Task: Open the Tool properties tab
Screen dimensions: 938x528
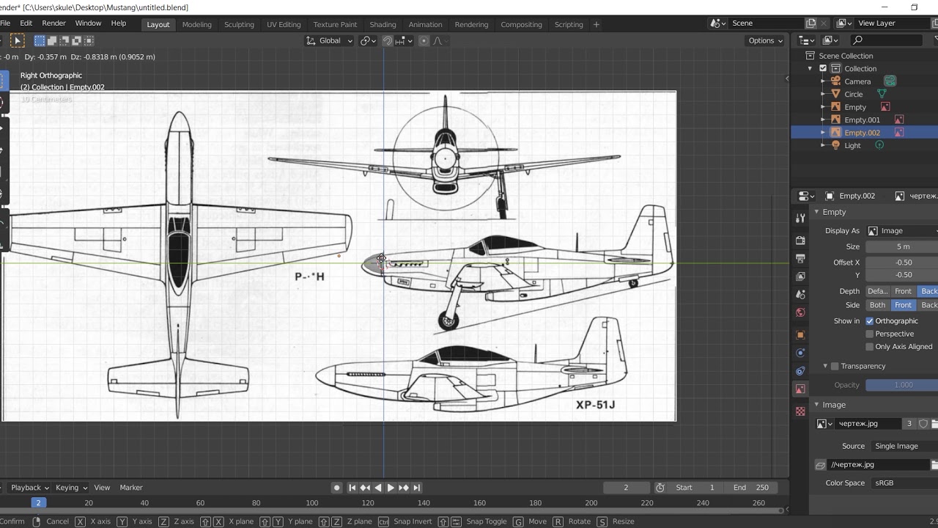Action: click(800, 219)
